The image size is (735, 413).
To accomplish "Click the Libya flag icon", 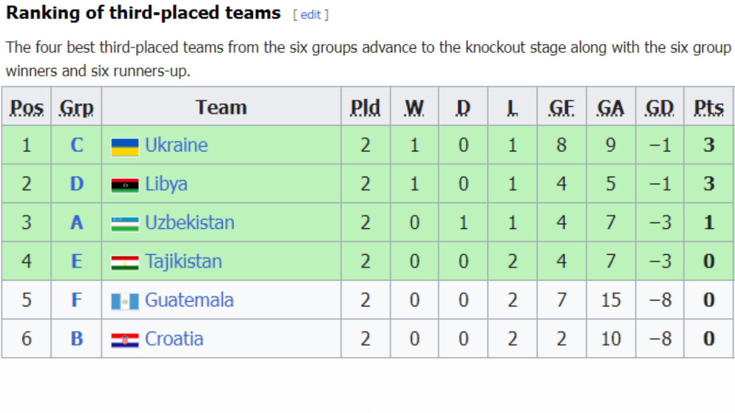I will point(125,185).
